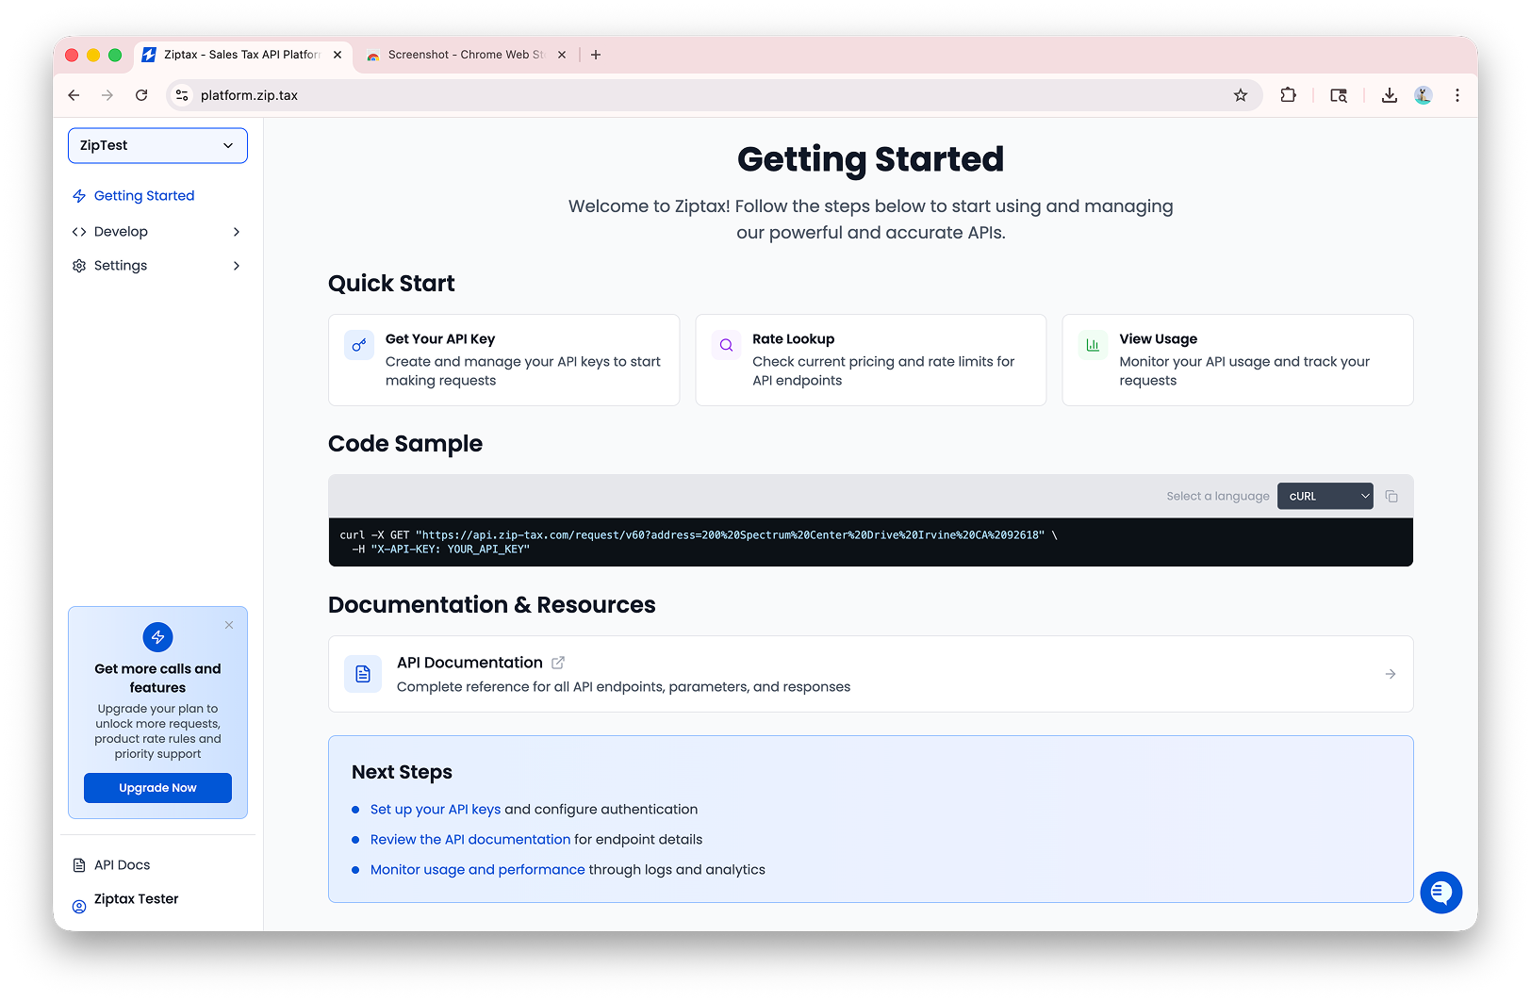Click the API Documentation document icon
The height and width of the screenshot is (1001, 1531).
(362, 673)
